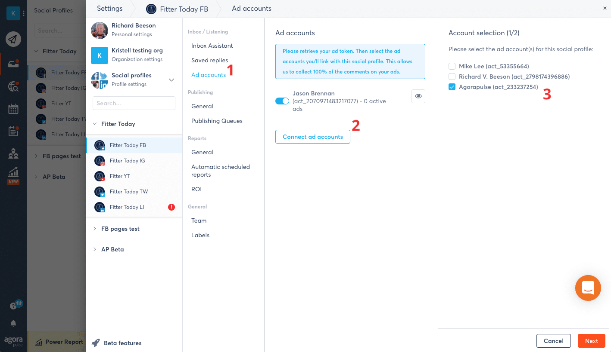
Task: Expand the Social profiles chevron dropdown
Action: (171, 80)
